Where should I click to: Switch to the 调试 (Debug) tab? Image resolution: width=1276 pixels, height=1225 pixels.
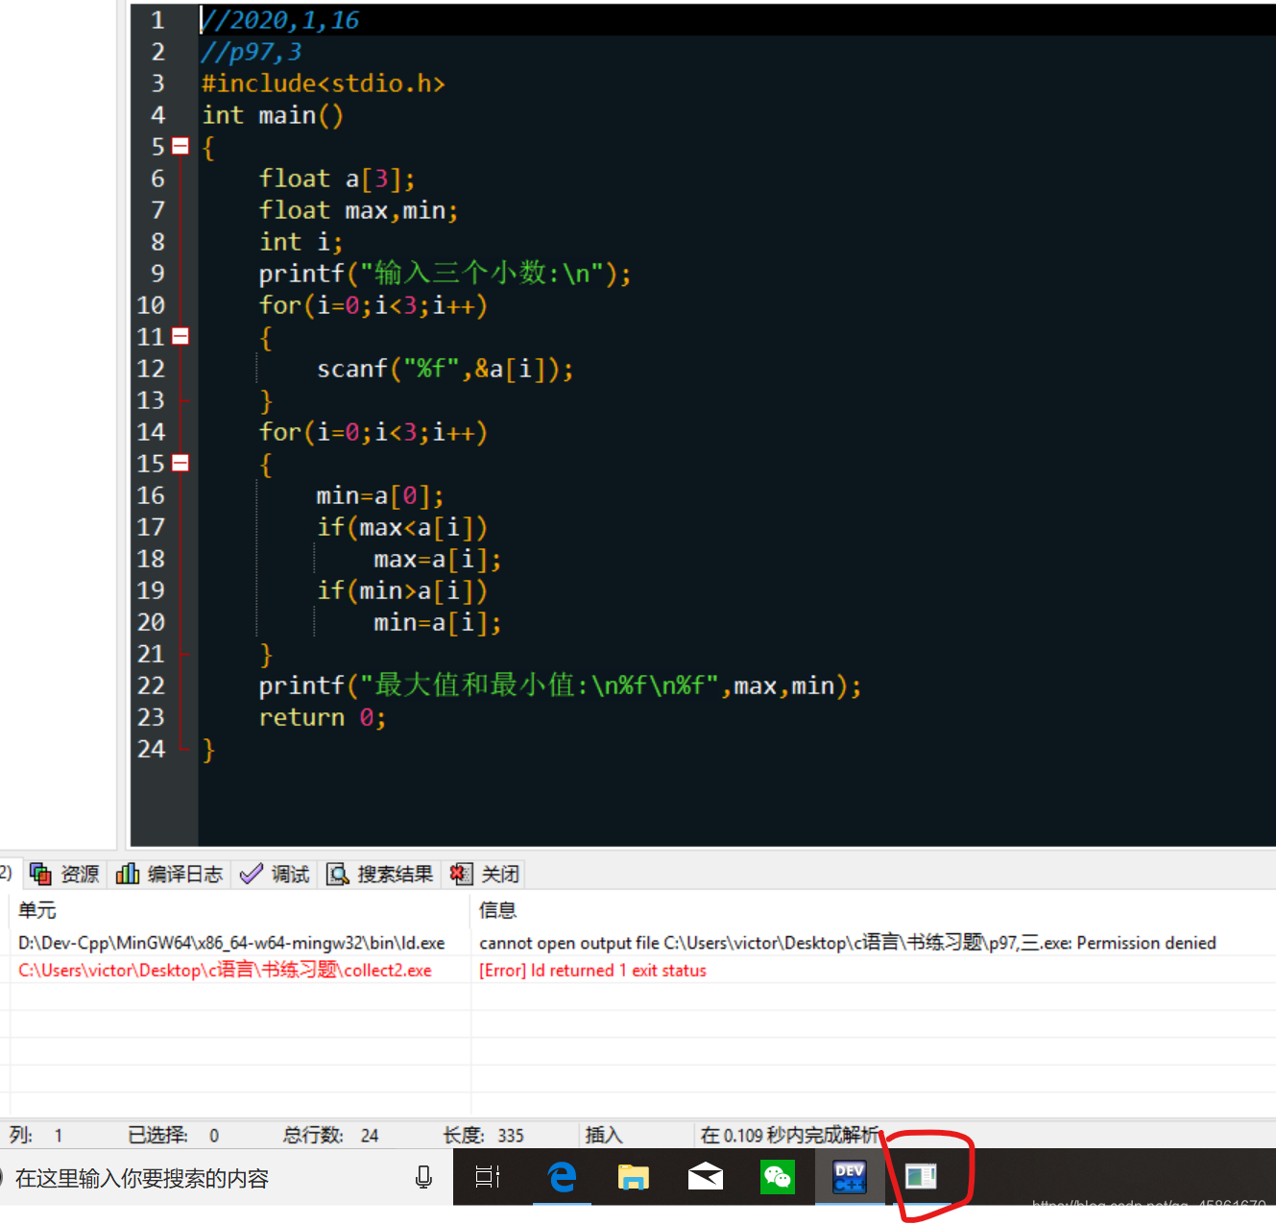click(x=275, y=874)
